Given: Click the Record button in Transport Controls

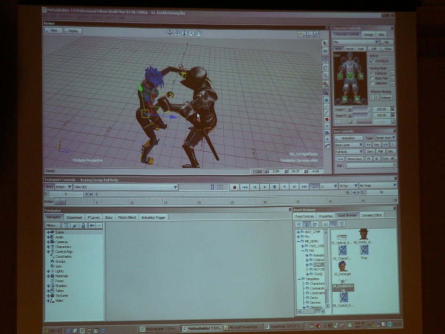Looking at the screenshot, I should (x=235, y=187).
